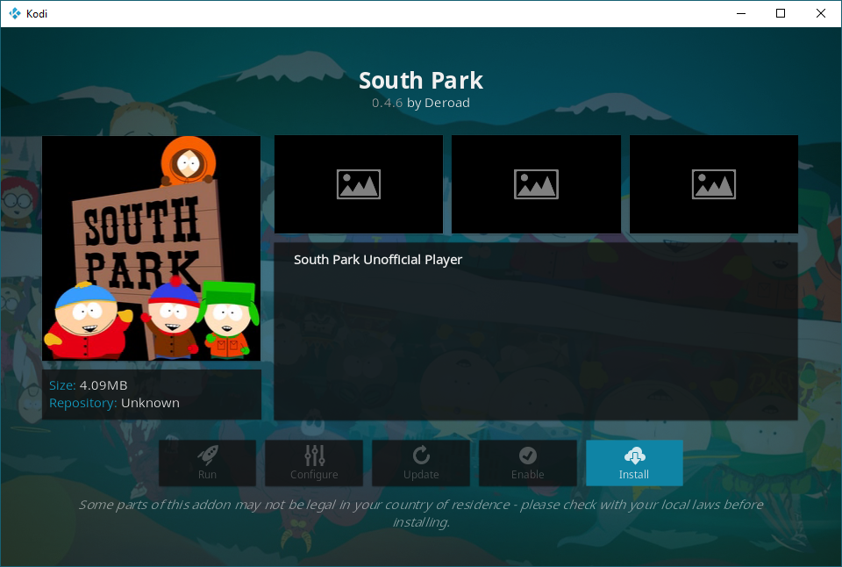Click 'South Park Unofficial Player' description text
842x567 pixels.
click(378, 260)
